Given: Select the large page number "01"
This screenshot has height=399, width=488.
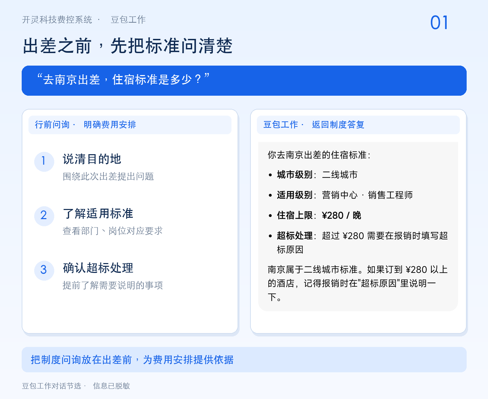Looking at the screenshot, I should tap(439, 23).
